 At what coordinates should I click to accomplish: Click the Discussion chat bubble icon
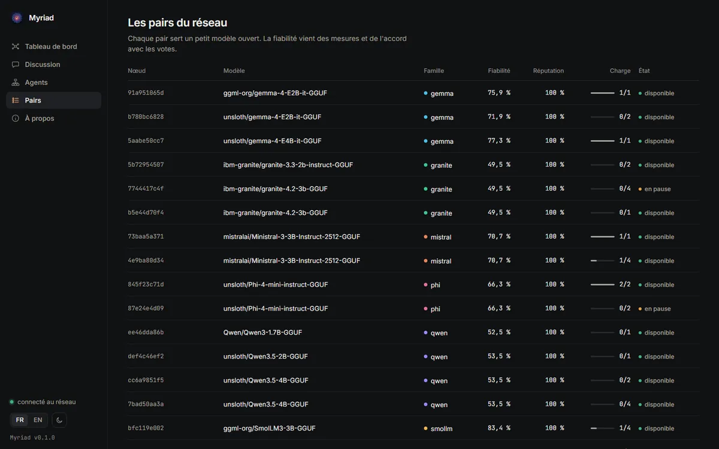coord(16,65)
